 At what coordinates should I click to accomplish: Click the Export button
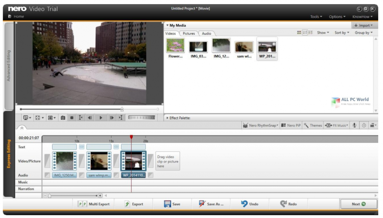(x=134, y=204)
